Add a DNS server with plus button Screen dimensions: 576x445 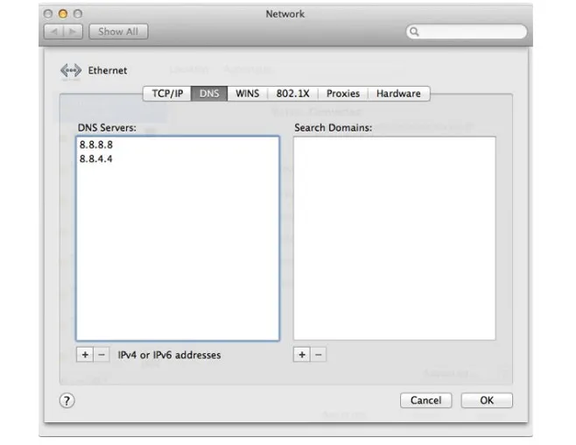pos(85,355)
